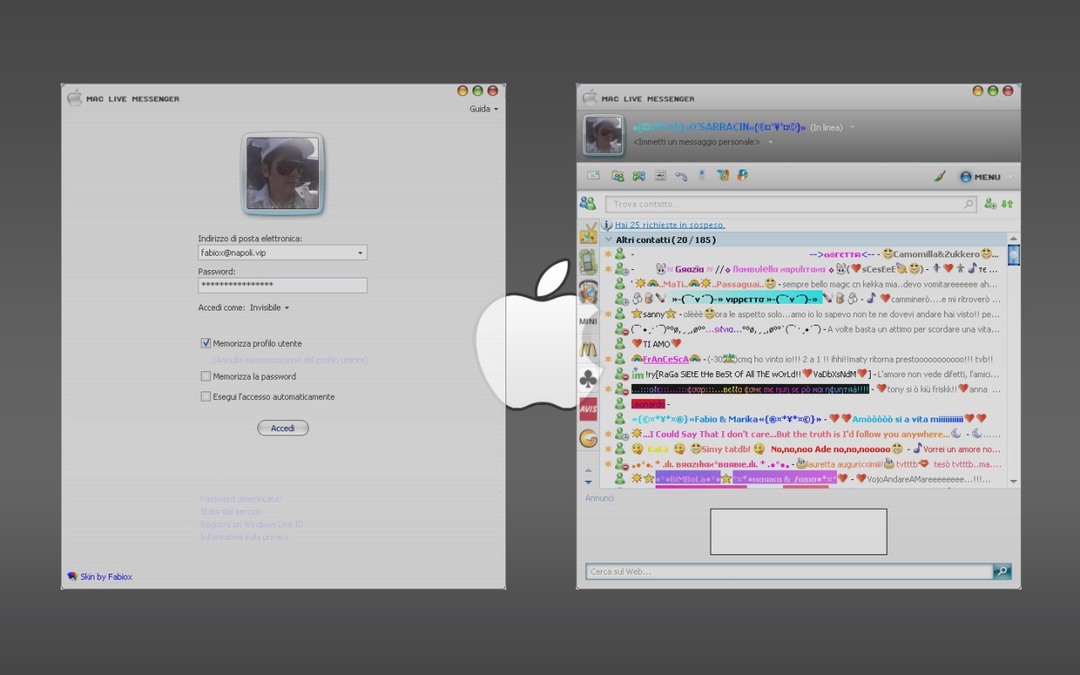Open the sharing folders icon in toolbar
1080x675 pixels.
tap(618, 175)
